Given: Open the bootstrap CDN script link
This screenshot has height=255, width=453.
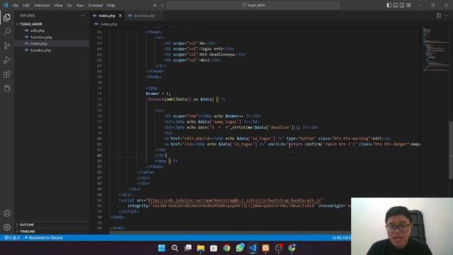Looking at the screenshot, I should (x=234, y=200).
